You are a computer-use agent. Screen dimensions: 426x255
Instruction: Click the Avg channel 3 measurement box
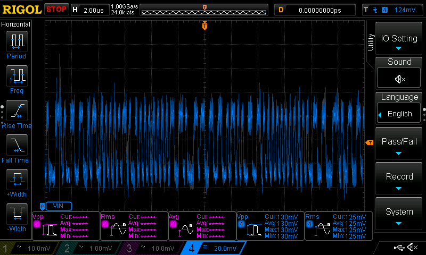tap(202, 226)
